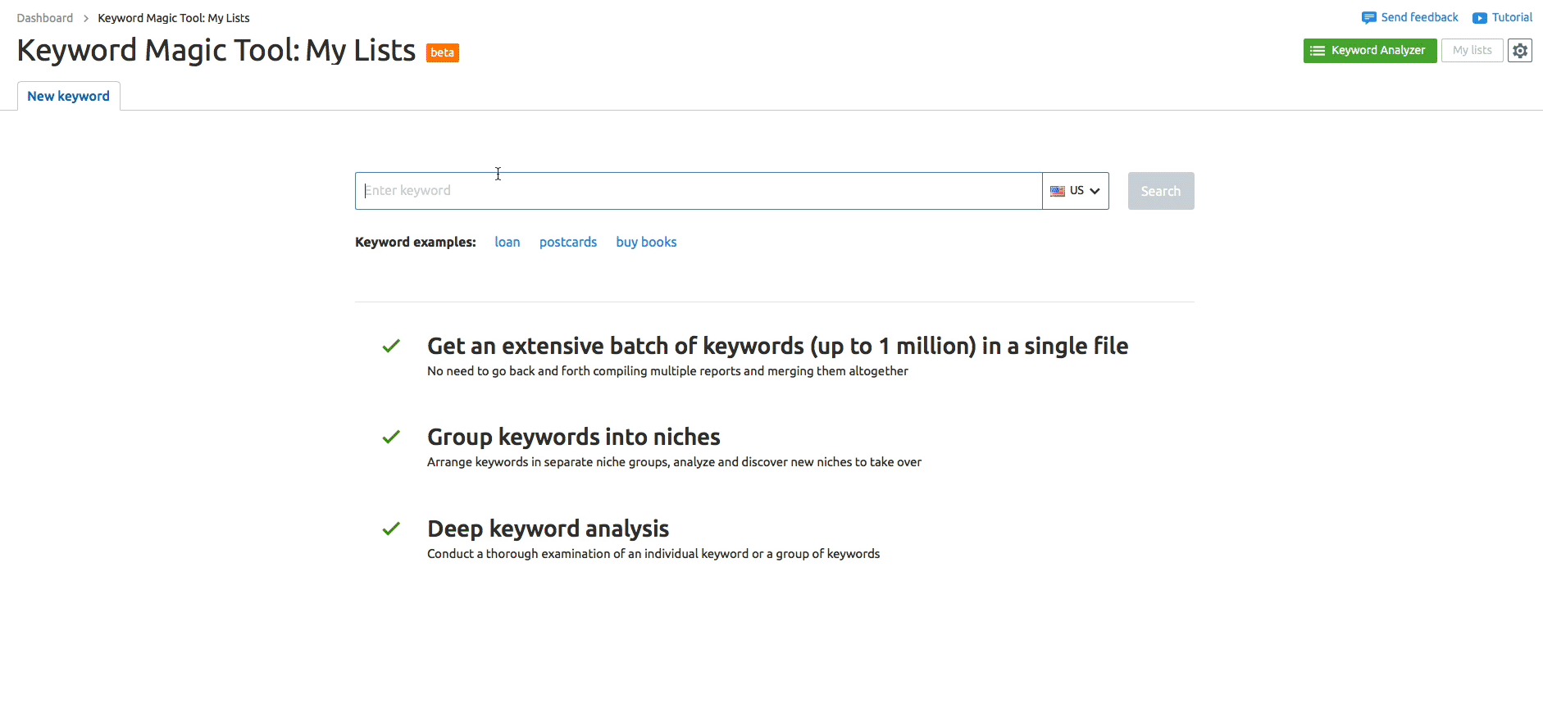Image resolution: width=1543 pixels, height=726 pixels.
Task: Open the Keyword Analyzer button
Action: (1370, 51)
